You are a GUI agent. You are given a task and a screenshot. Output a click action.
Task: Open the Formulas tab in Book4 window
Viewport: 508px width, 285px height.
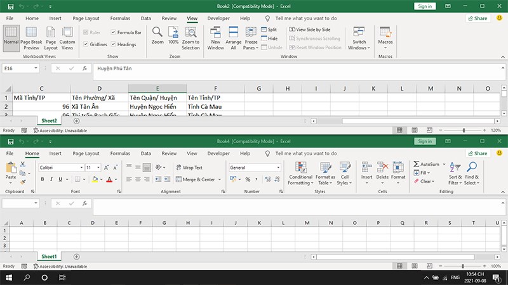pos(119,153)
